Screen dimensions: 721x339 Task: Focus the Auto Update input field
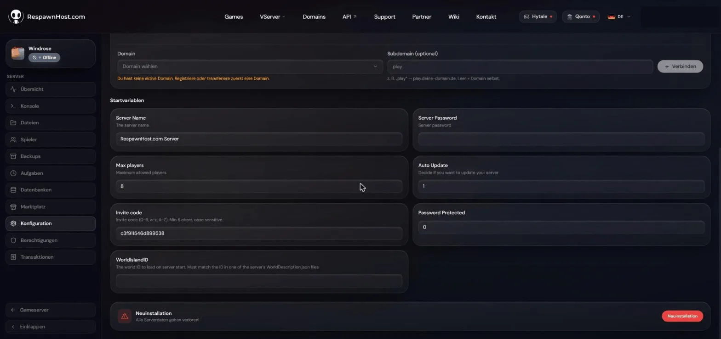[x=561, y=186]
